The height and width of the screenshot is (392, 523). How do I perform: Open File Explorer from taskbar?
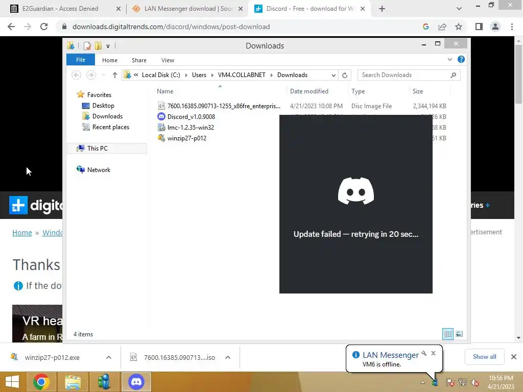tap(73, 382)
